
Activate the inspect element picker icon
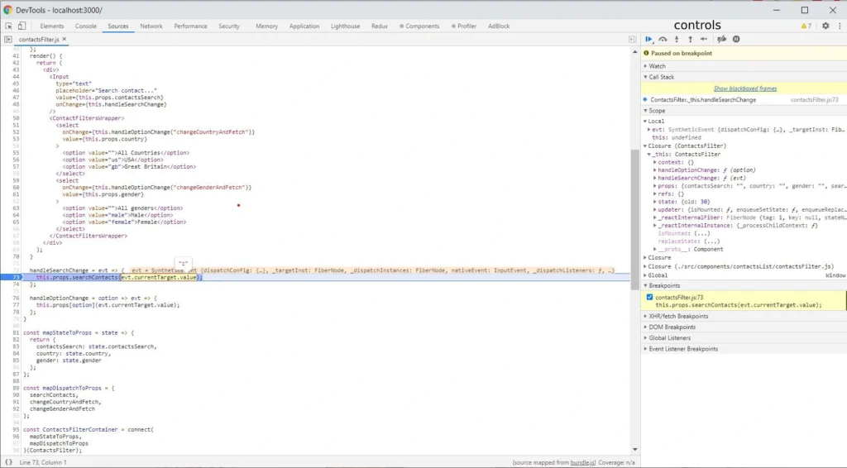pos(8,26)
